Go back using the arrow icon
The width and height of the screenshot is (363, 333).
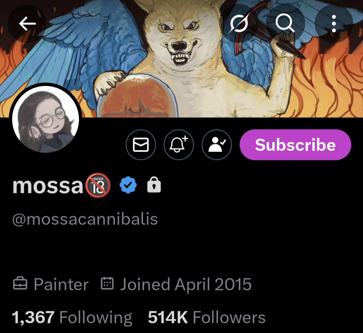click(27, 24)
